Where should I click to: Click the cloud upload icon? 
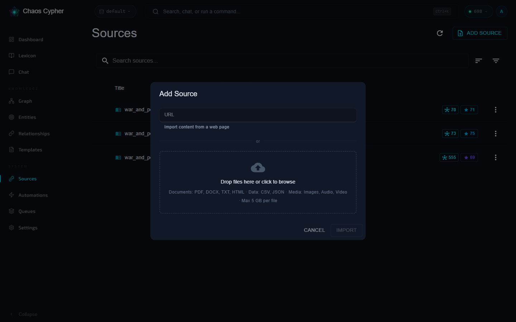(258, 167)
